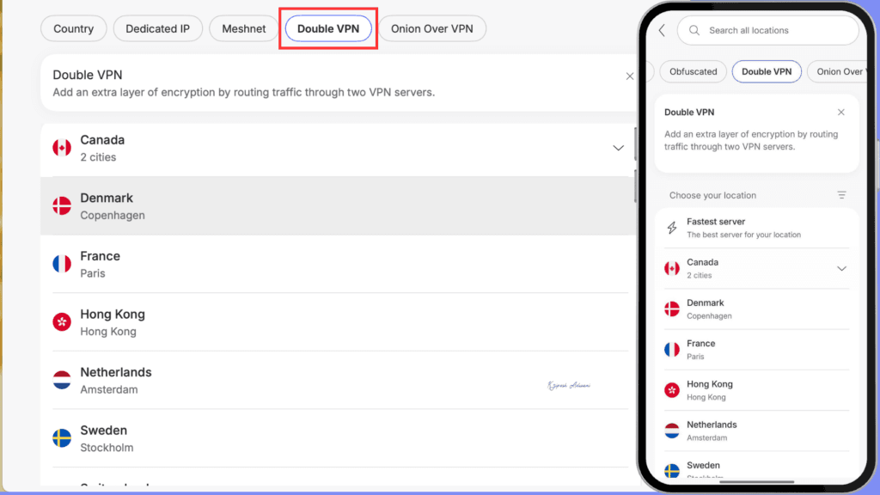Click the desktop server list scrollbar
This screenshot has height=495, width=880.
635,164
